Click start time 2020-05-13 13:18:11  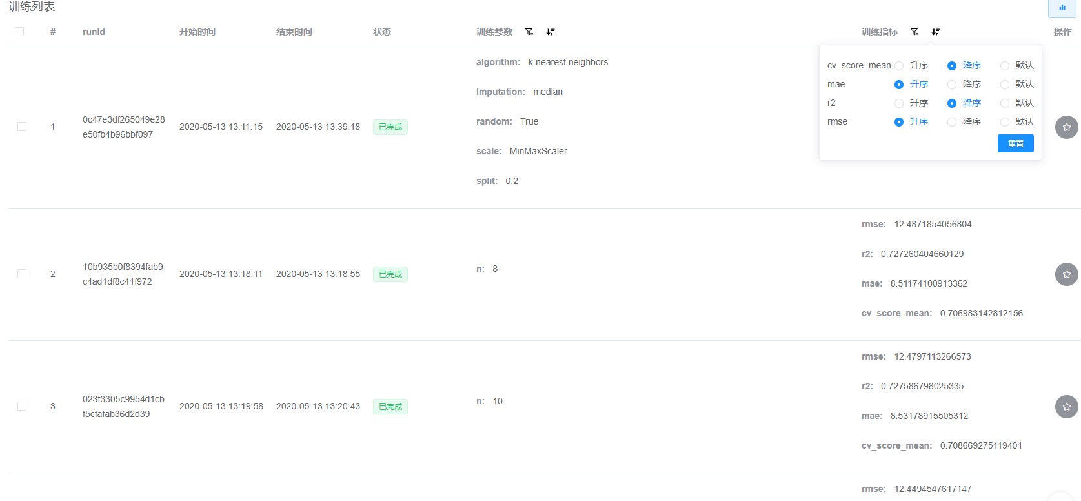click(221, 274)
